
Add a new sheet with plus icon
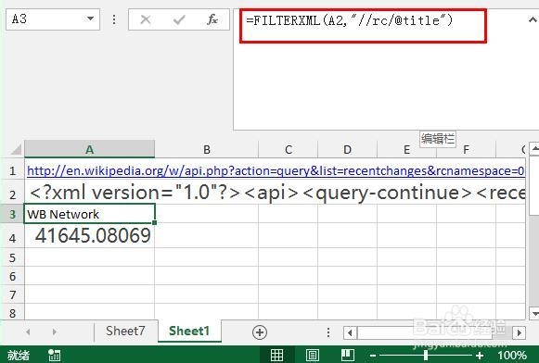pyautogui.click(x=260, y=332)
